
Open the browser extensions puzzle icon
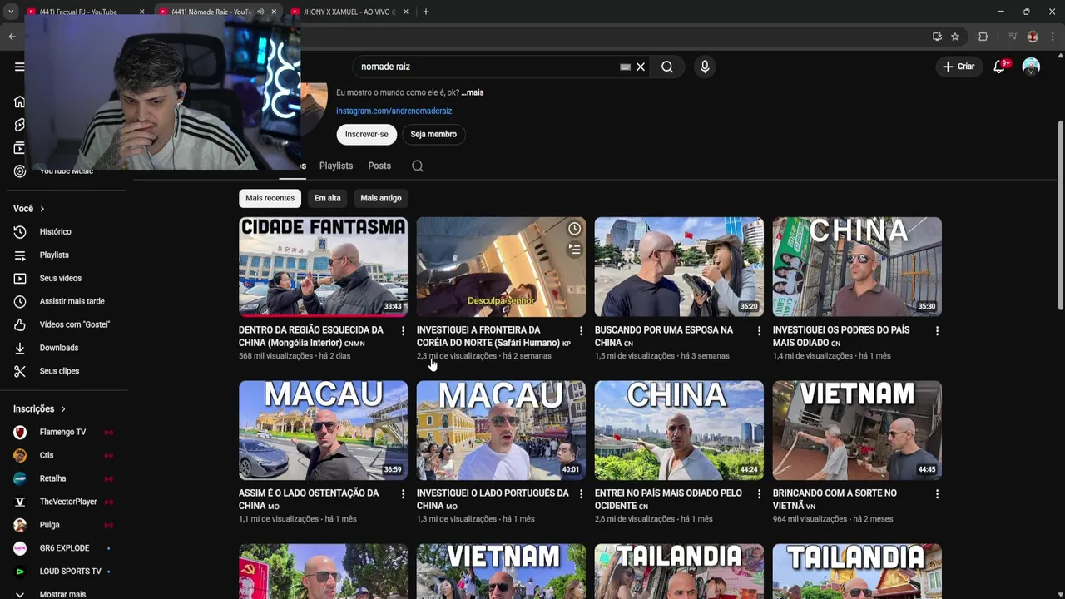pyautogui.click(x=983, y=37)
